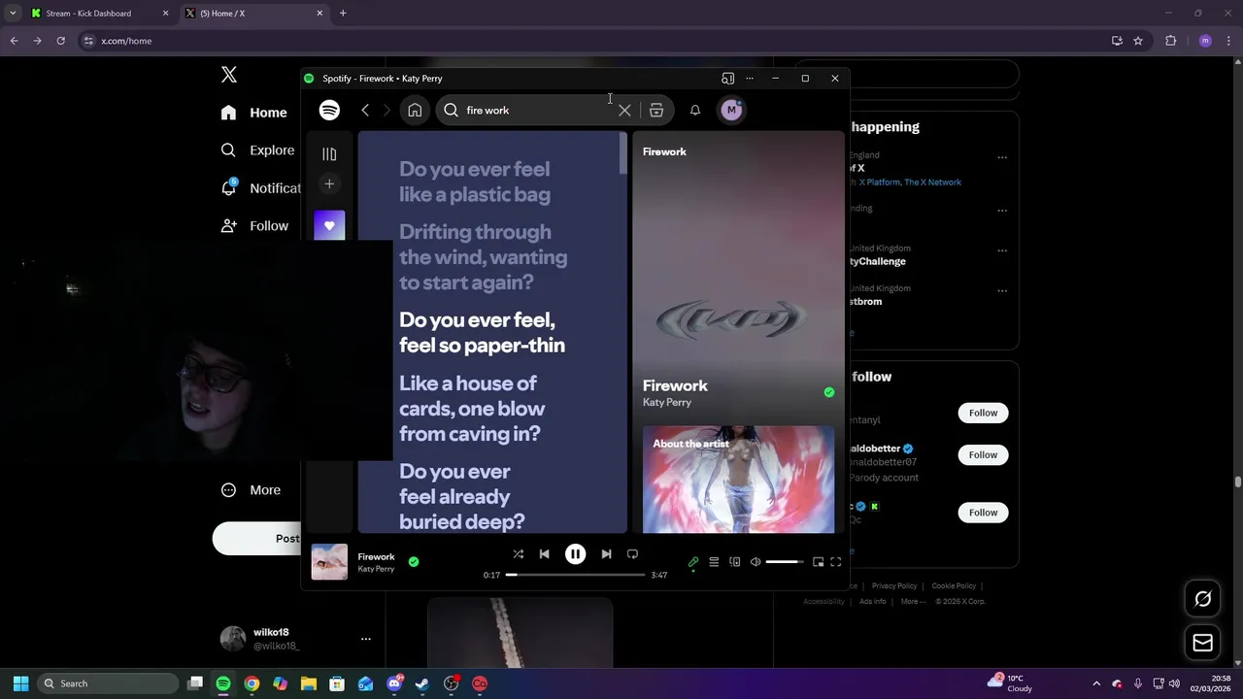
Task: Open Connect to a device
Action: click(x=735, y=562)
